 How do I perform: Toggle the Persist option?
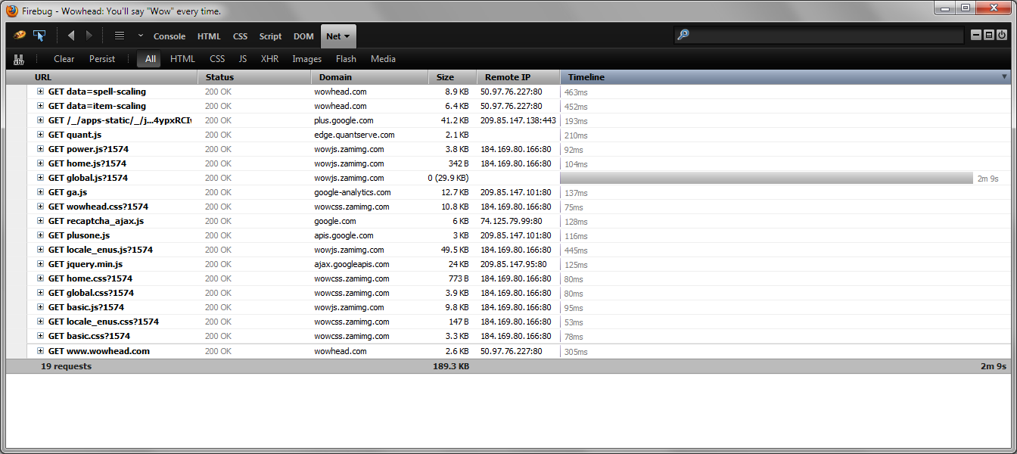point(102,59)
